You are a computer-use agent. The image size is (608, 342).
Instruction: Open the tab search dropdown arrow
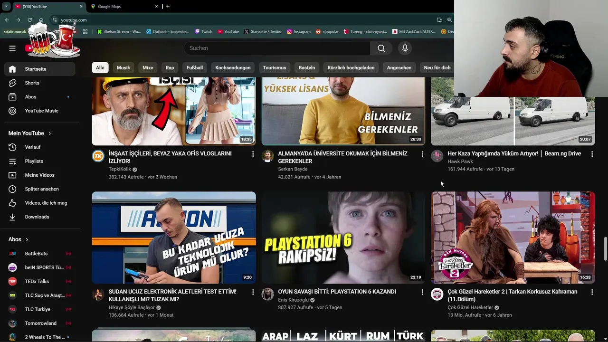6,6
